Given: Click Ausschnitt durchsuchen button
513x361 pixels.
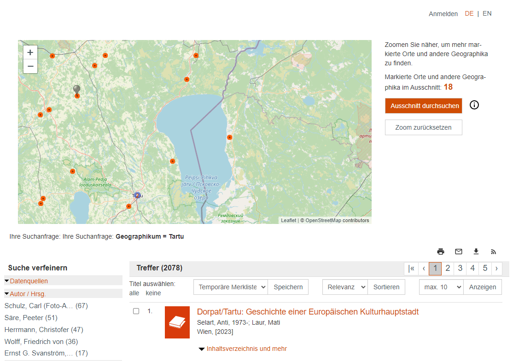Looking at the screenshot, I should pos(424,106).
